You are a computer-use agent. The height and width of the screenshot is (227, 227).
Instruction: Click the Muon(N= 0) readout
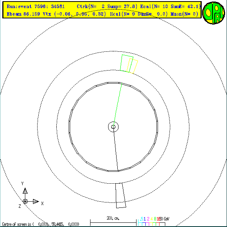184,14
